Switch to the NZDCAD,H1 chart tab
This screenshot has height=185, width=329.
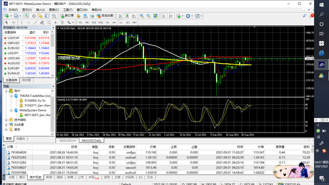click(x=67, y=140)
